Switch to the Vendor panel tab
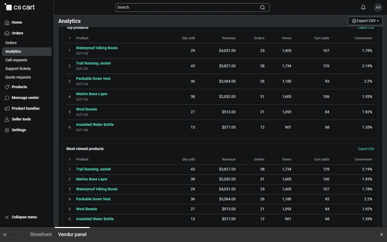The image size is (387, 242). click(x=72, y=234)
